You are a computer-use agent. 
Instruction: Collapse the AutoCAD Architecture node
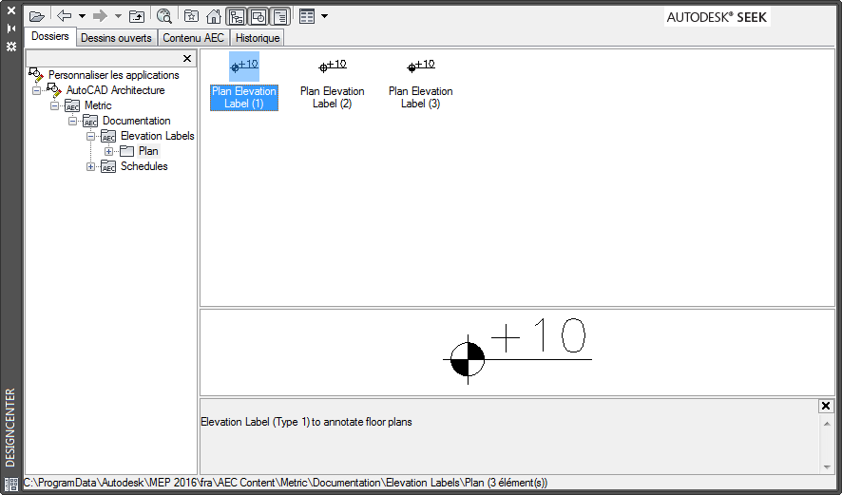coord(36,90)
